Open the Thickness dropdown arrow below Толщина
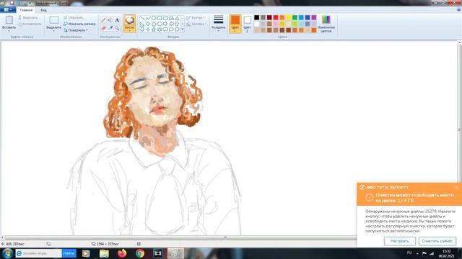 [x=218, y=31]
